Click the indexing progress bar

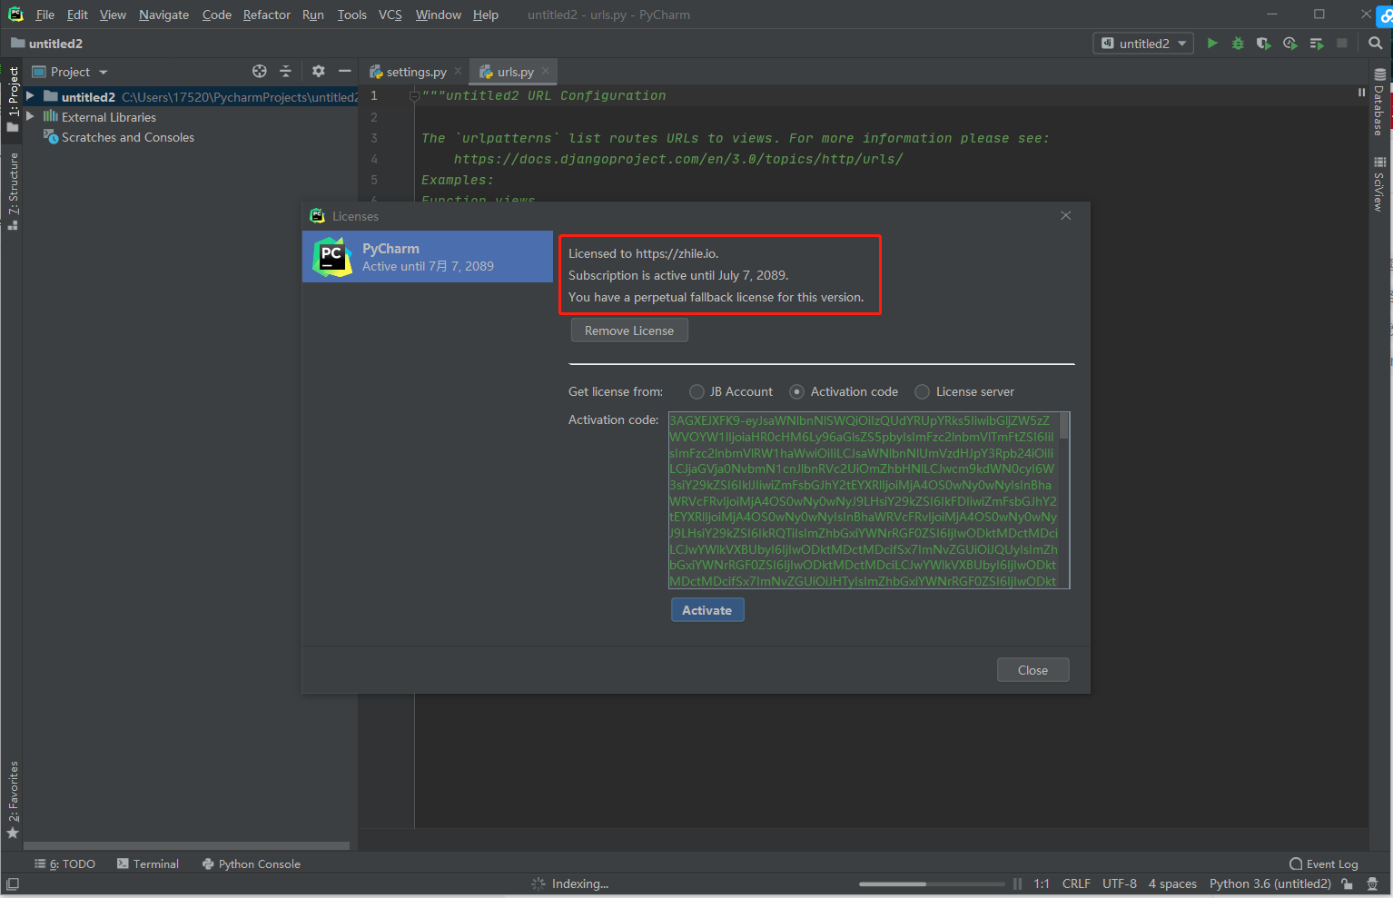click(931, 883)
